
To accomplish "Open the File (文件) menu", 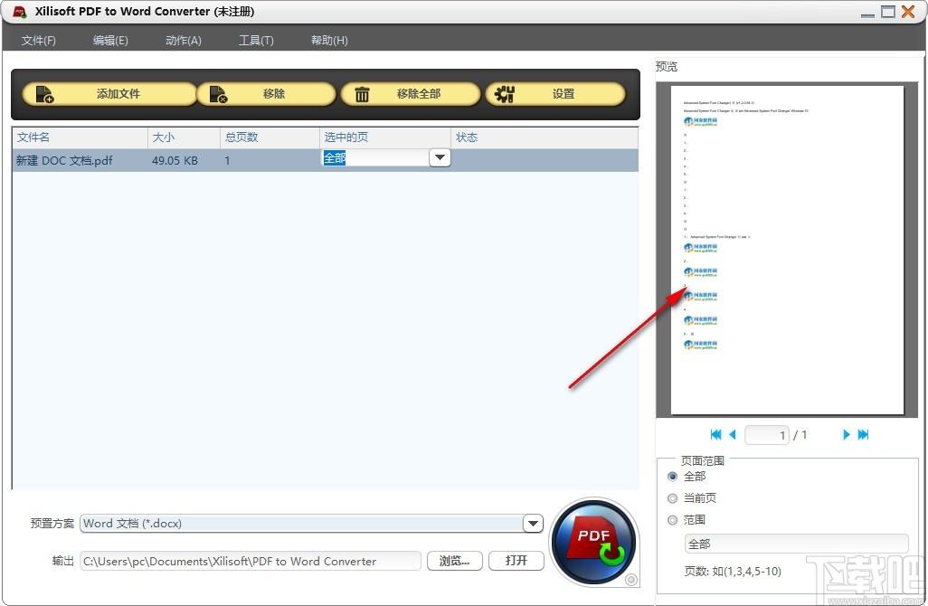I will click(x=39, y=40).
